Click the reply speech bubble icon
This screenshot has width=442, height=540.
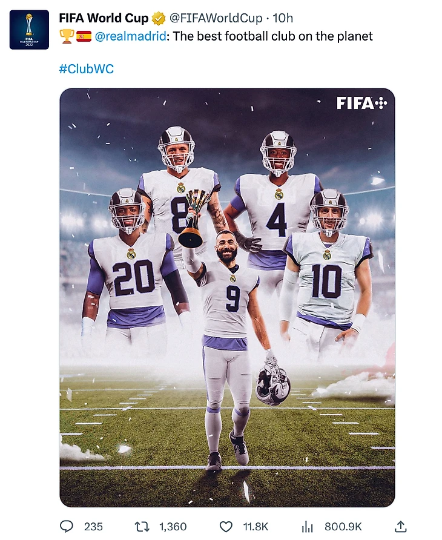pyautogui.click(x=67, y=526)
